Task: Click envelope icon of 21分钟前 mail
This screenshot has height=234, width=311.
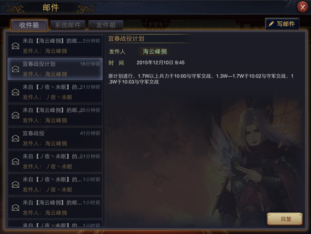Action: (15, 92)
